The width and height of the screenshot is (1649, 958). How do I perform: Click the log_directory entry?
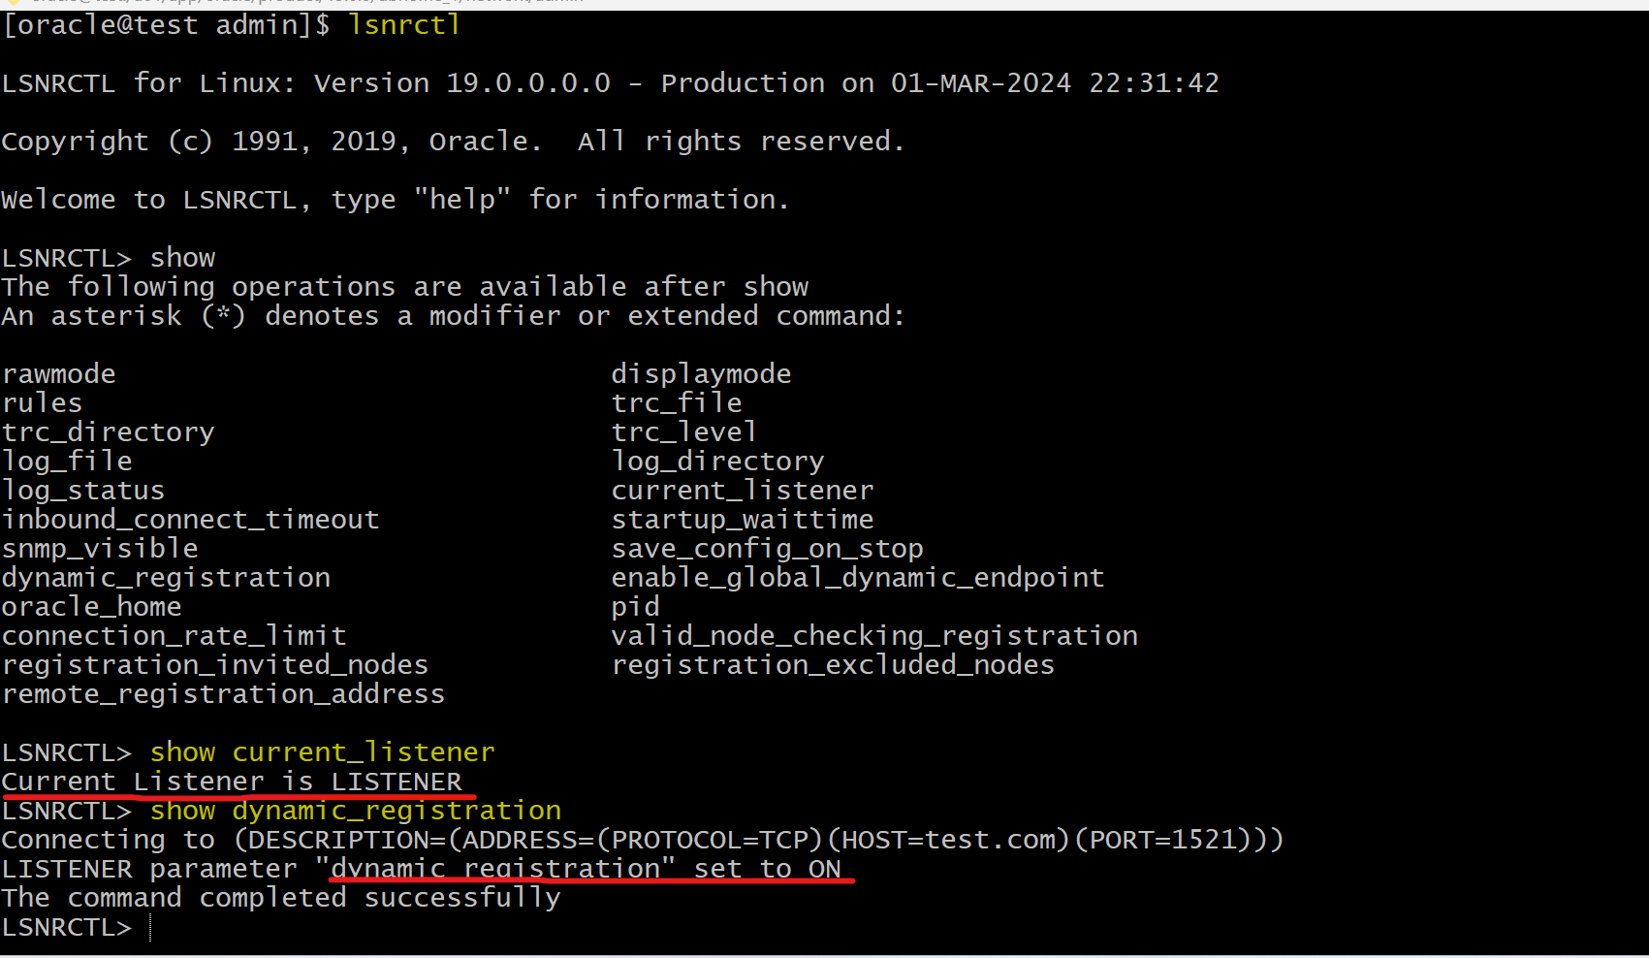[717, 462]
